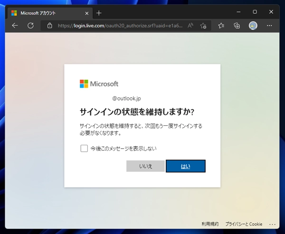The image size is (285, 234).
Task: Open the Collections icon
Action: (237, 26)
